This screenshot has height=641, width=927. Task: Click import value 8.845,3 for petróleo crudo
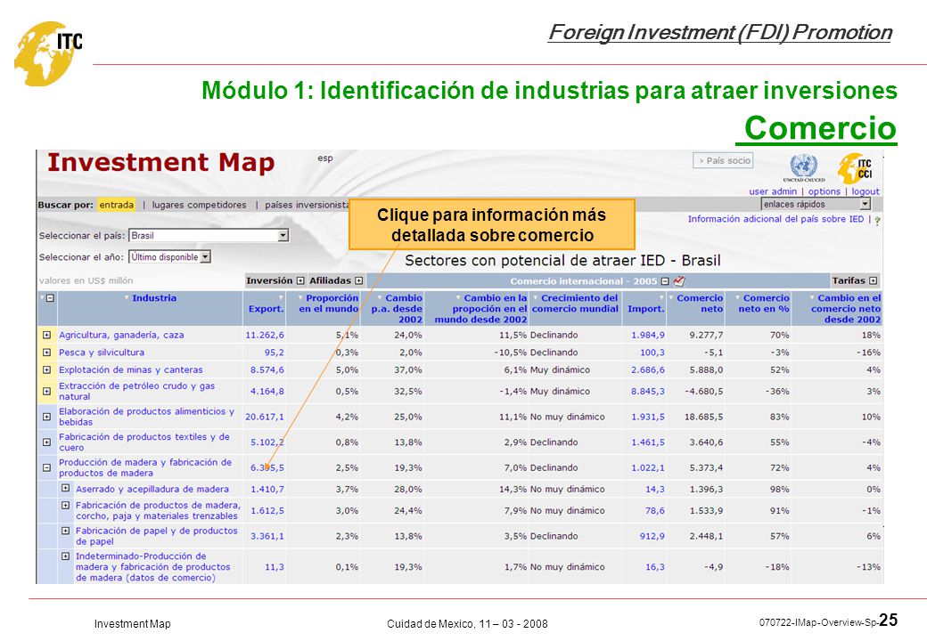(647, 392)
